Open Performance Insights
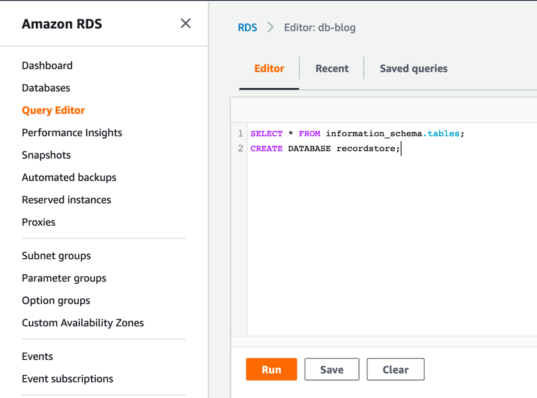 (x=72, y=132)
